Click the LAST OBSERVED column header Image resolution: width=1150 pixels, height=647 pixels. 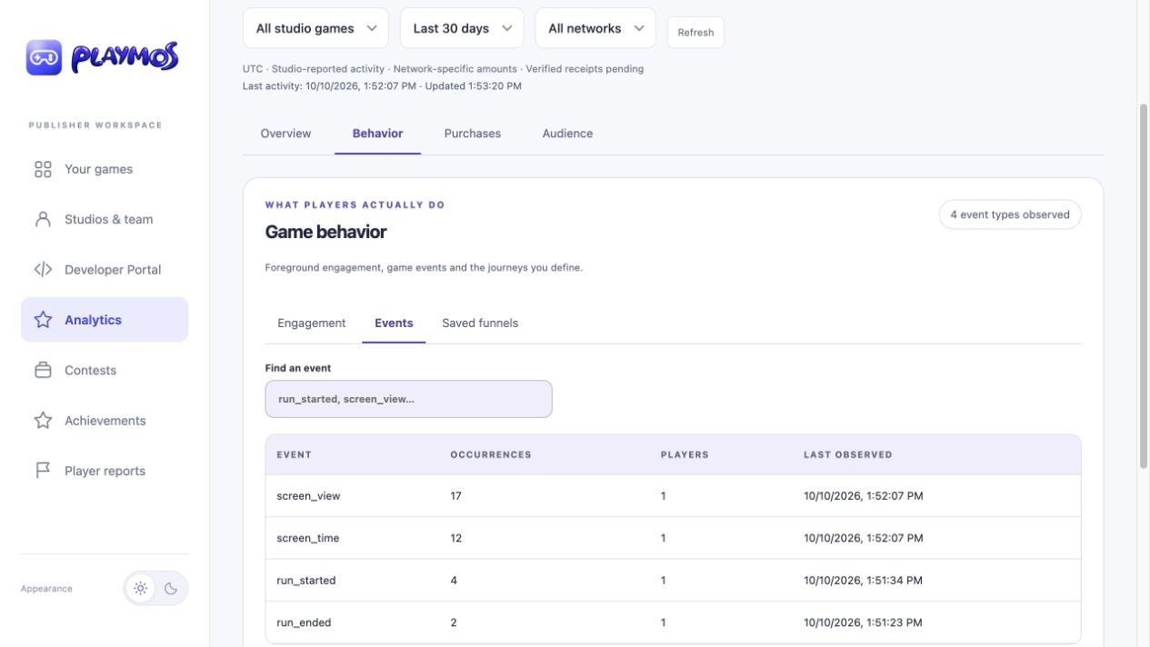848,454
